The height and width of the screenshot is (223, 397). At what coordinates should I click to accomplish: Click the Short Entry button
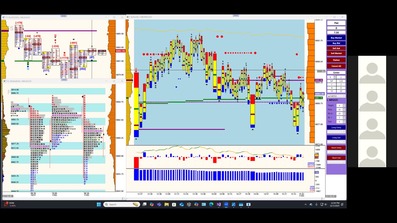click(336, 148)
